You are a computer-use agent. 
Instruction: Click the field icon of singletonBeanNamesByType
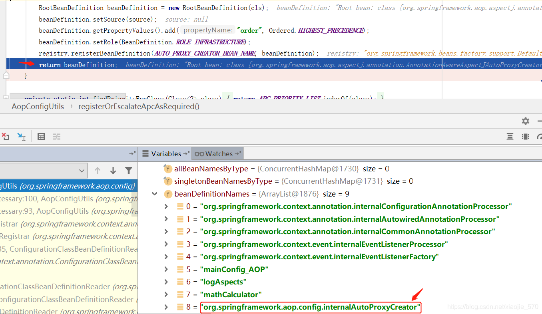[x=168, y=181]
